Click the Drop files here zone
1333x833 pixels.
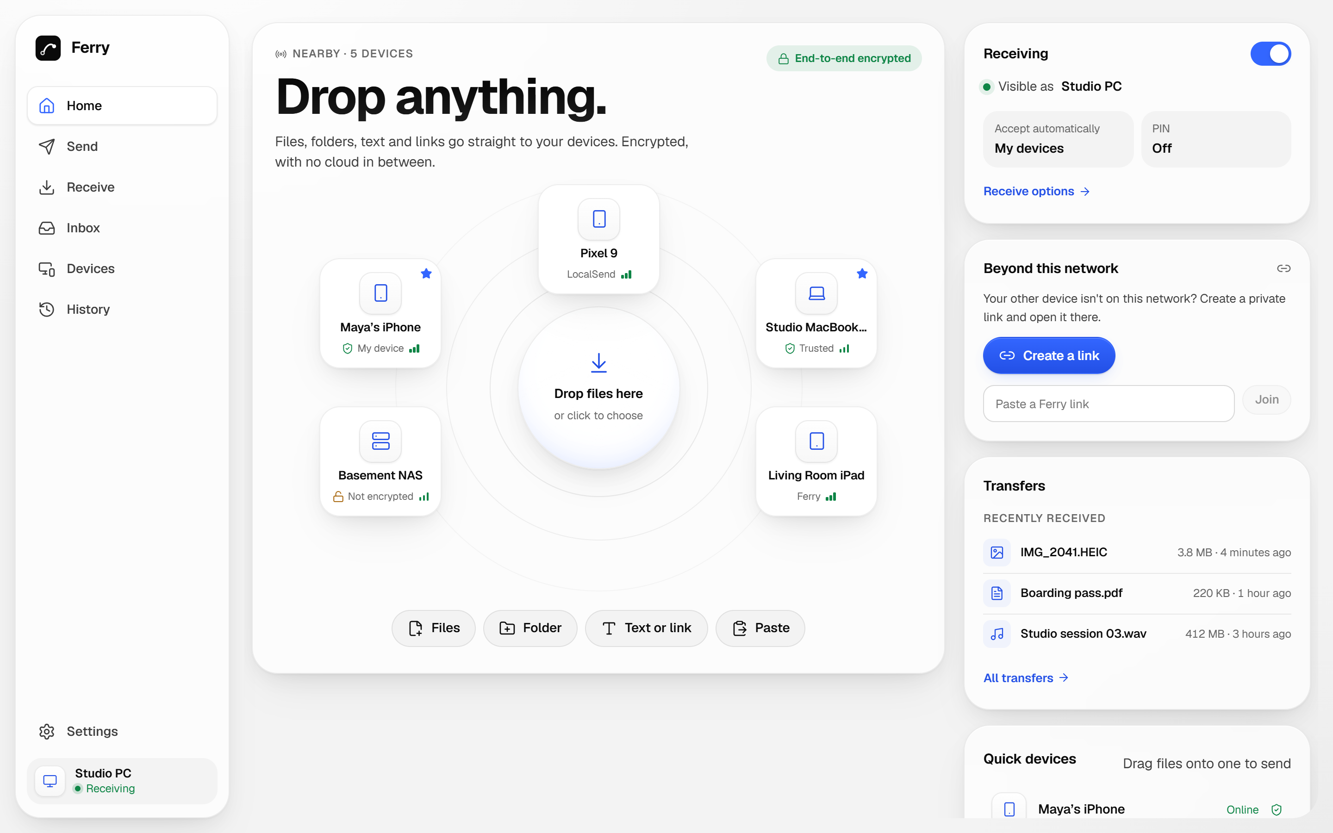(599, 388)
